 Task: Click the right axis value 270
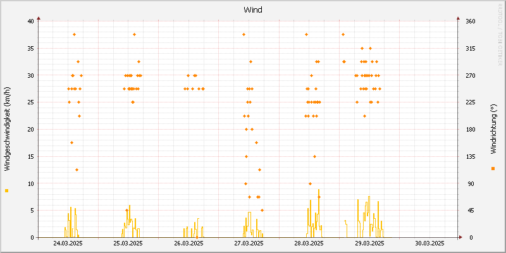[471, 75]
